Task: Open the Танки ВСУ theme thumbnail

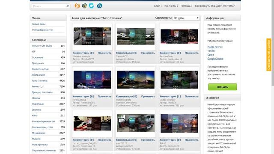Action: click(x=136, y=36)
